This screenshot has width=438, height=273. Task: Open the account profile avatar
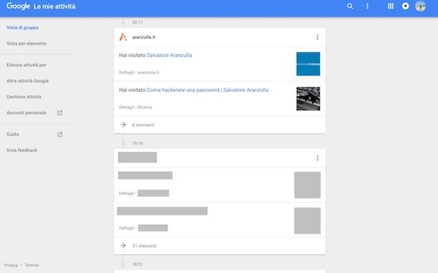click(x=420, y=6)
